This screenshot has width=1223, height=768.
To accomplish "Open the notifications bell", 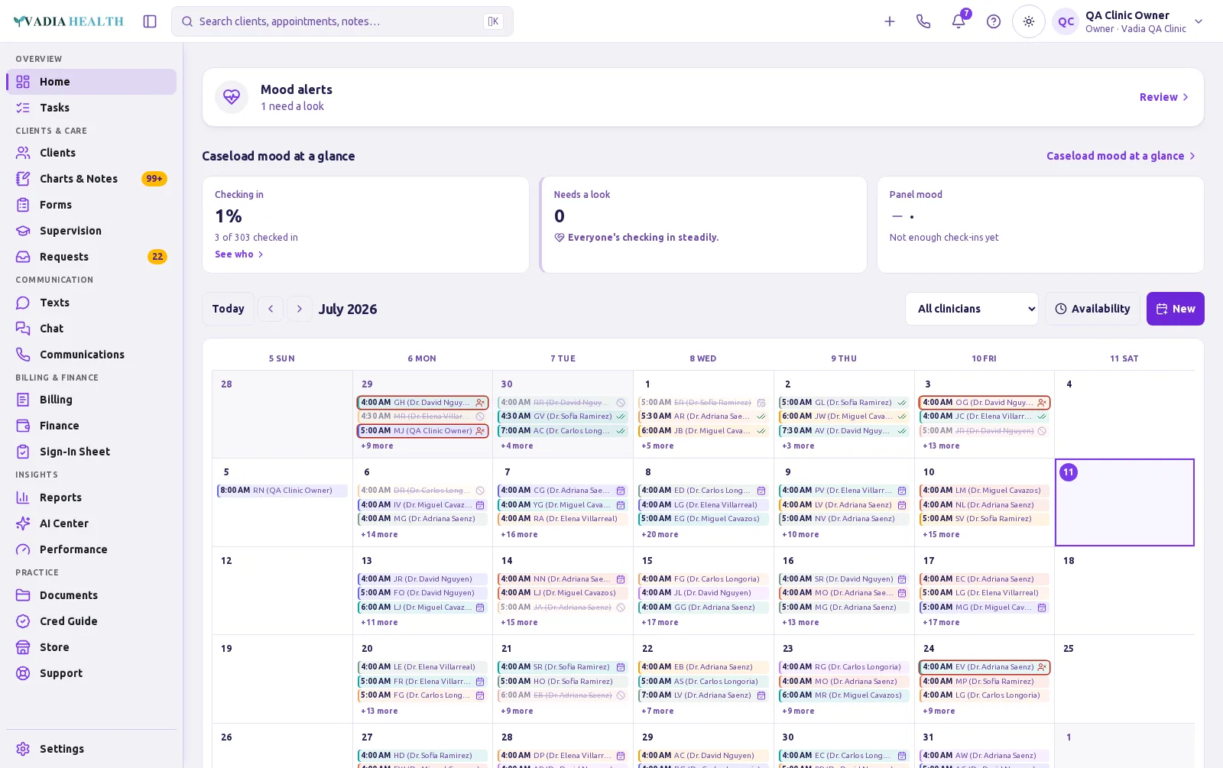I will (959, 21).
